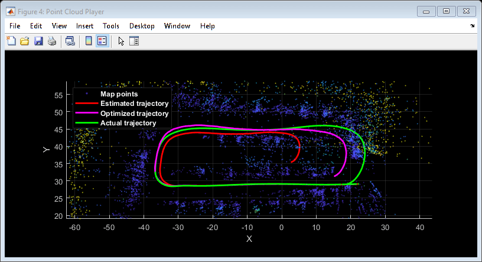Viewport: 482px width, 262px height.
Task: Open the File menu
Action: 15,26
